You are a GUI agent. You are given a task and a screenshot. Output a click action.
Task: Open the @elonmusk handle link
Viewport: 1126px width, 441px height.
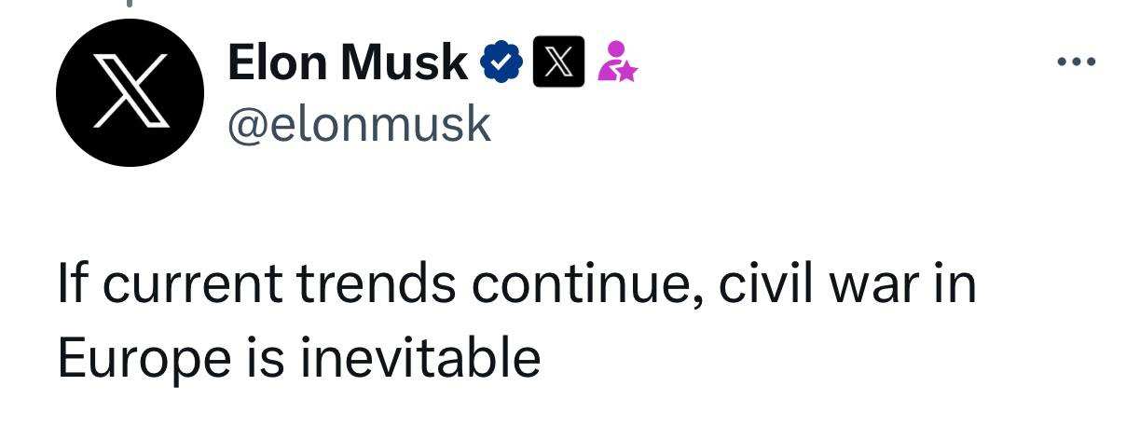358,123
